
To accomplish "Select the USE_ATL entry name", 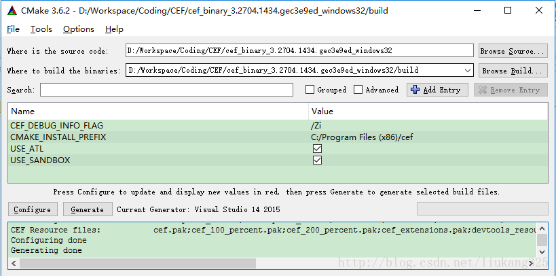I will pos(27,148).
